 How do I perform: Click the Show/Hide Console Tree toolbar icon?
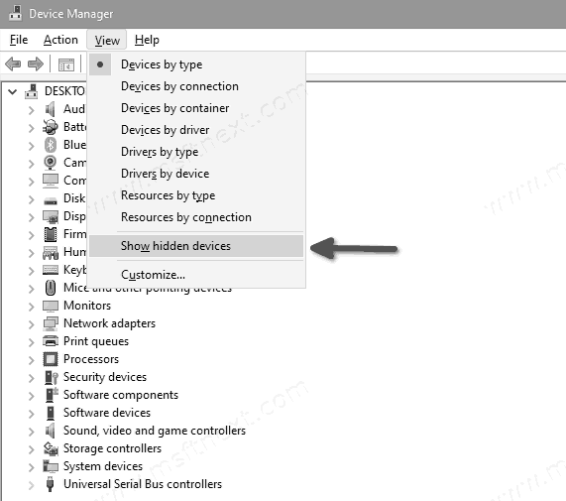tap(66, 64)
